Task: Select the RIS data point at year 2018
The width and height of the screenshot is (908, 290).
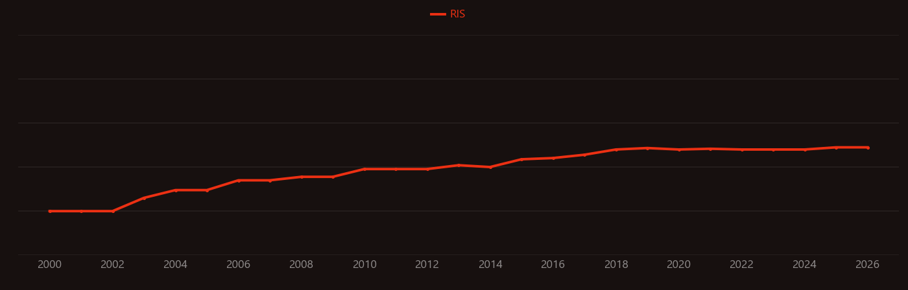Action: (616, 150)
